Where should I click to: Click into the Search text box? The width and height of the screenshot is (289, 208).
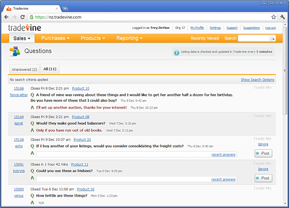[254, 38]
